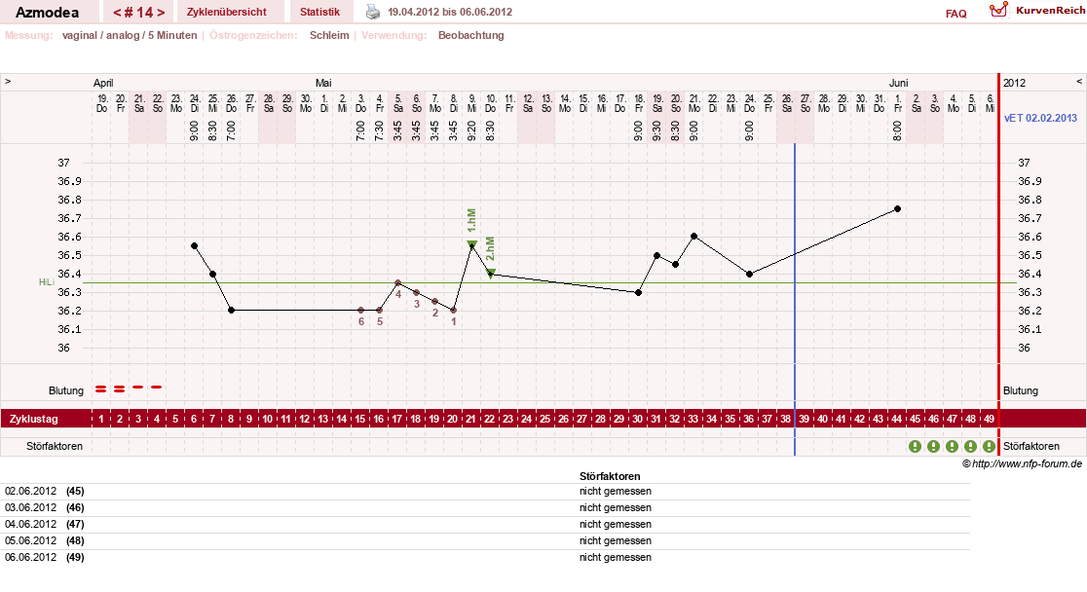This screenshot has width=1087, height=592.
Task: Click the 1.hM green triangle marker
Action: tap(472, 244)
